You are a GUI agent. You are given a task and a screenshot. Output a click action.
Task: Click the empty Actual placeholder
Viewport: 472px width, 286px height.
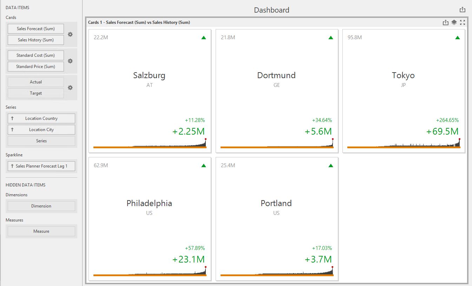click(x=36, y=82)
